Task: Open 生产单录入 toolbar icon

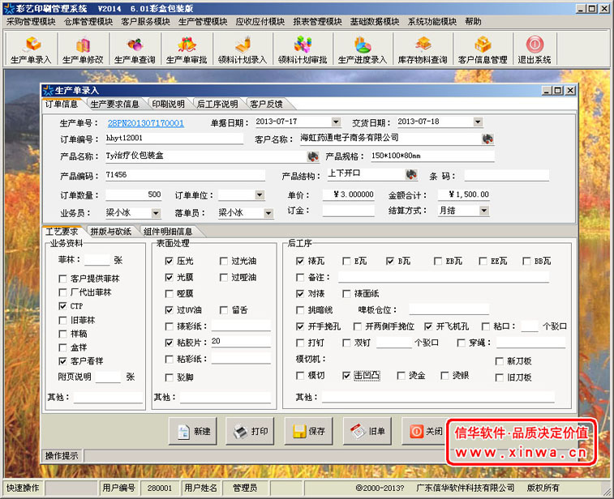Action: coord(31,49)
